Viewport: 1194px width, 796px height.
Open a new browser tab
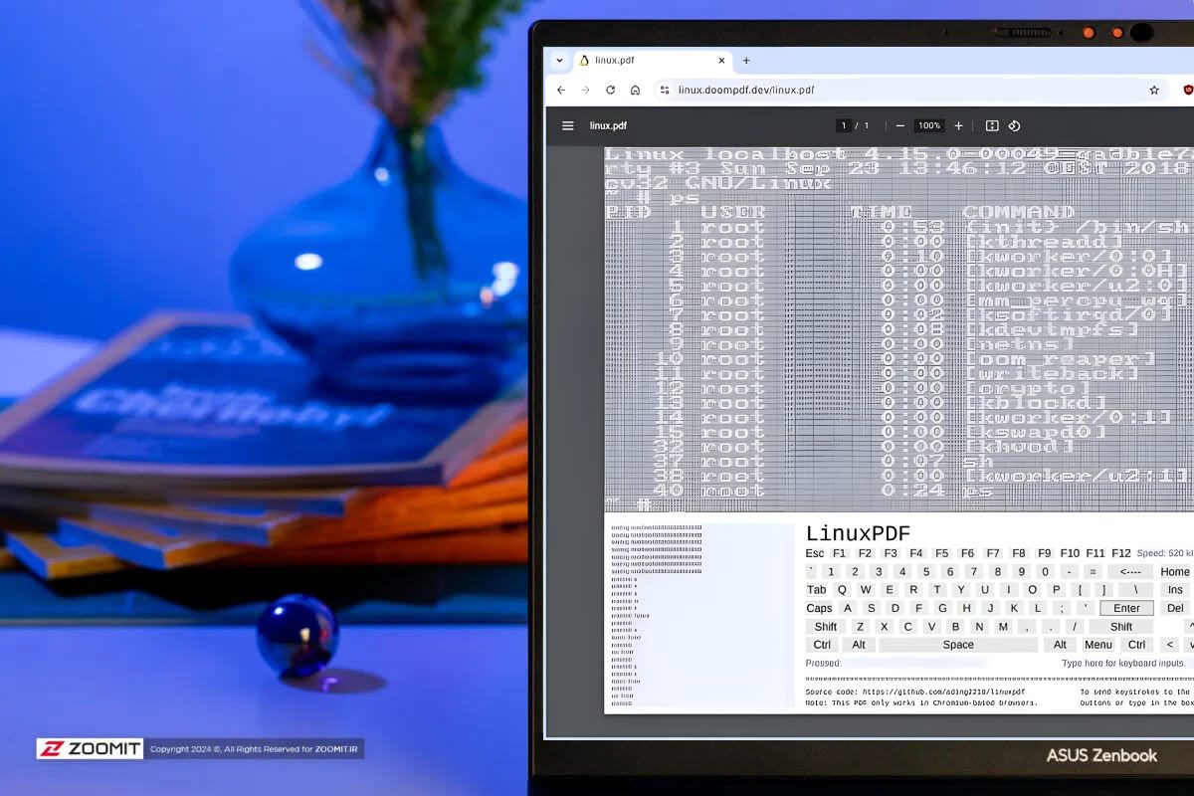coord(746,61)
